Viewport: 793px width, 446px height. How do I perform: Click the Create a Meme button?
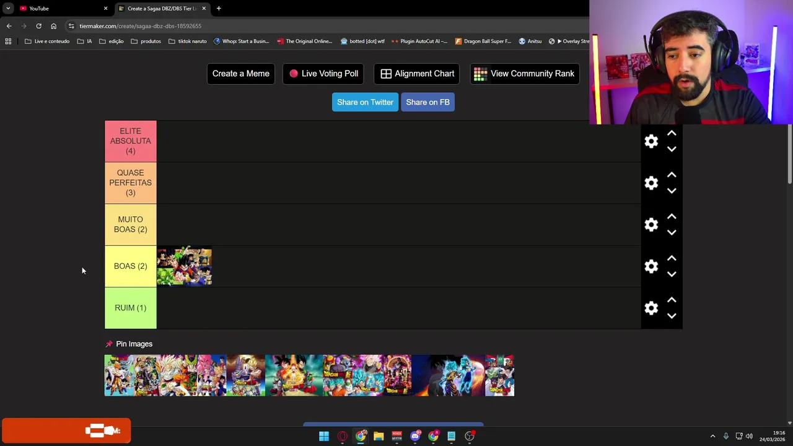tap(240, 74)
